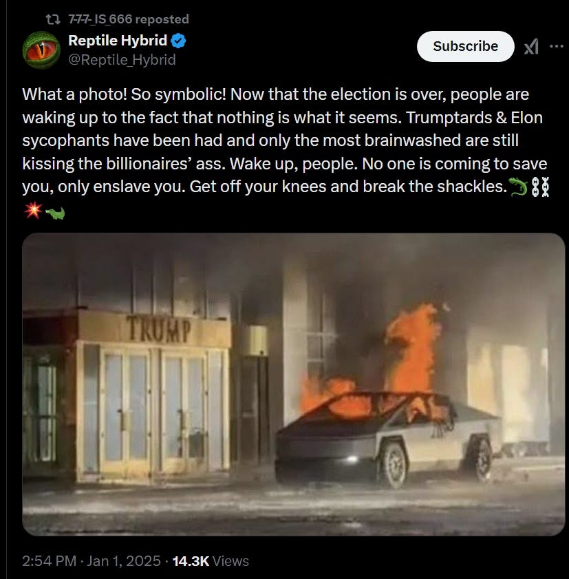Open the @Reptile_Hybrid handle link
The height and width of the screenshot is (579, 569).
[122, 59]
